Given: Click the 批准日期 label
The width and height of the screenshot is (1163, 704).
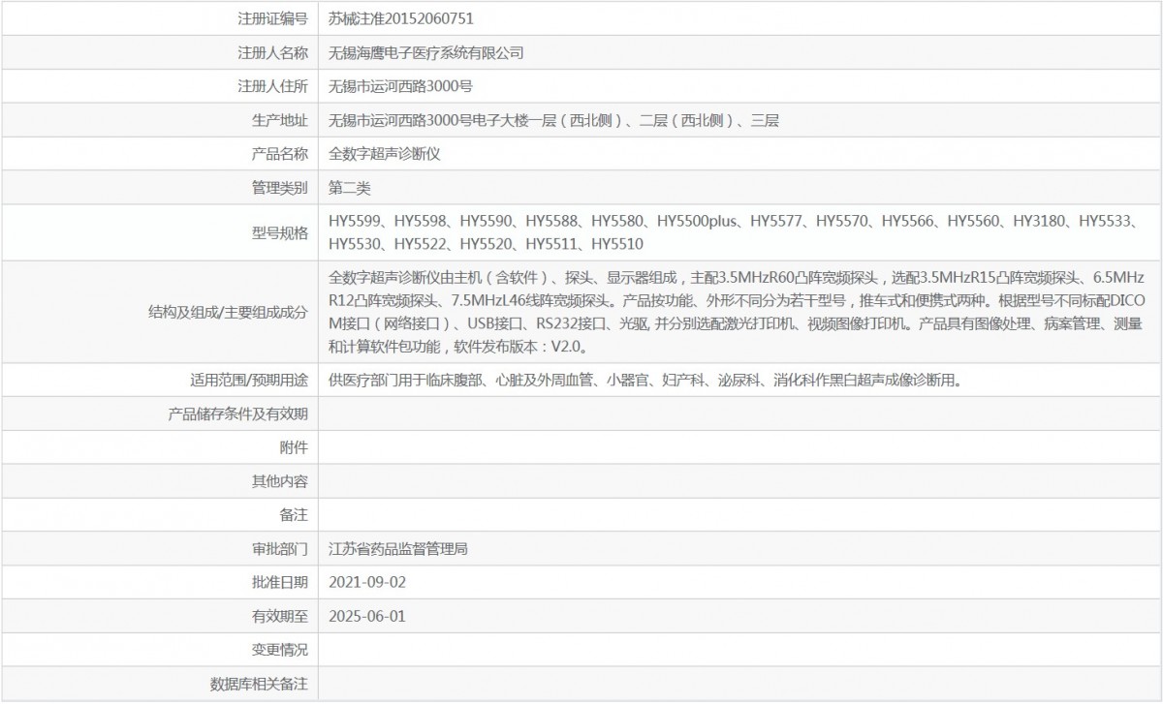Looking at the screenshot, I should 280,582.
